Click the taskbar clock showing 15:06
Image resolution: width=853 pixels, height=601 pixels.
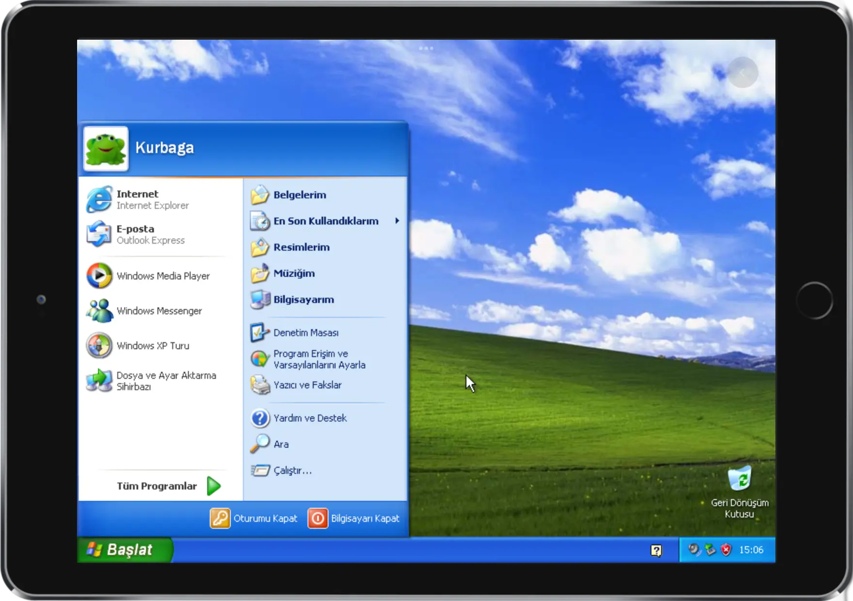point(751,550)
